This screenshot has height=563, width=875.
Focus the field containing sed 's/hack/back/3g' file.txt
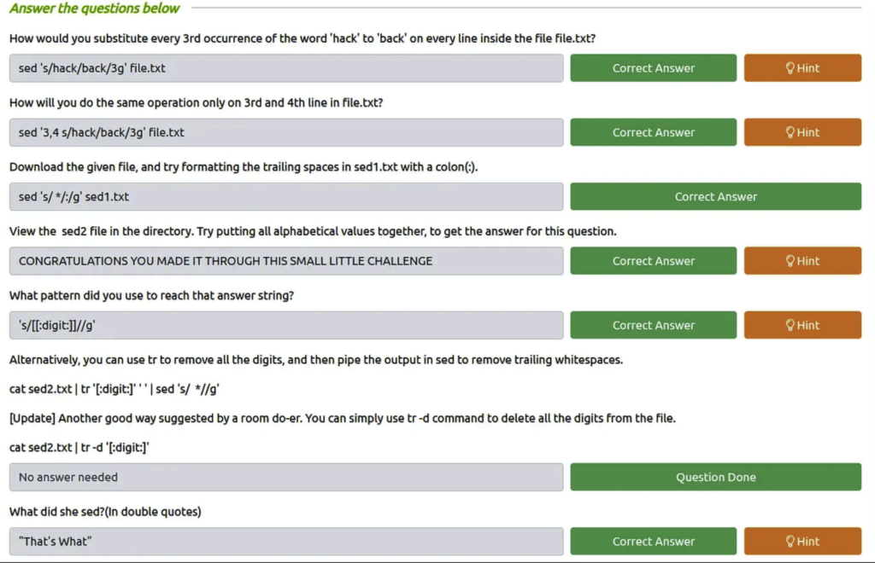tap(286, 68)
